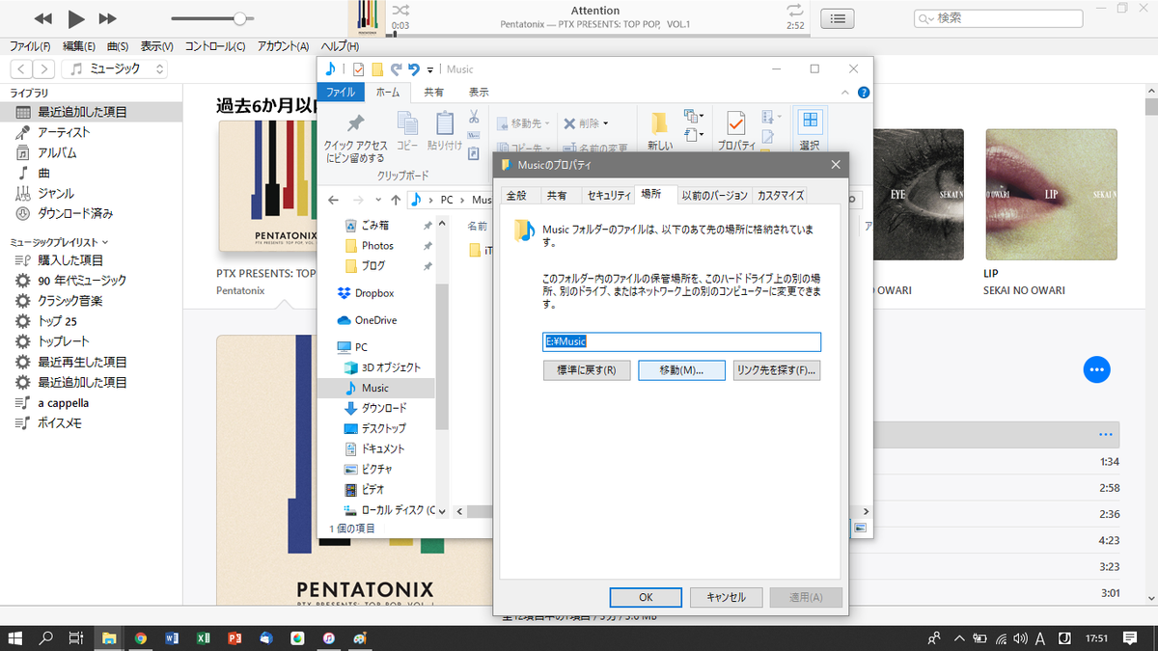Open the iTunes Up Next list button
The height and width of the screenshot is (651, 1158).
(x=838, y=18)
